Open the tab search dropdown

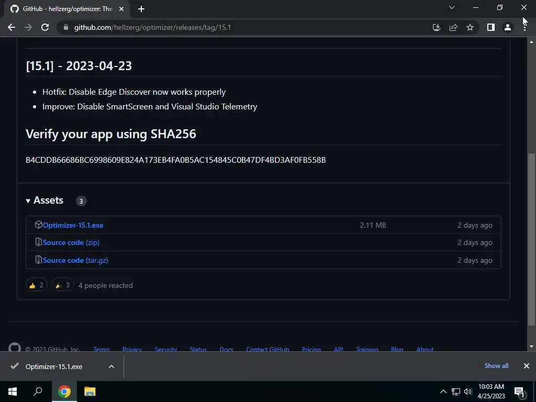tap(452, 7)
